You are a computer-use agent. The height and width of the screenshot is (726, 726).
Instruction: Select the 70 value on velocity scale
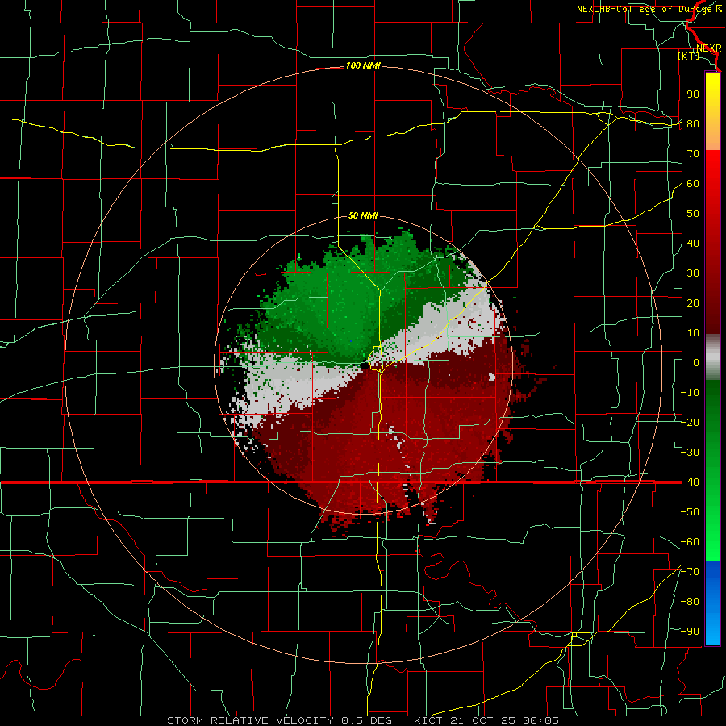point(693,154)
